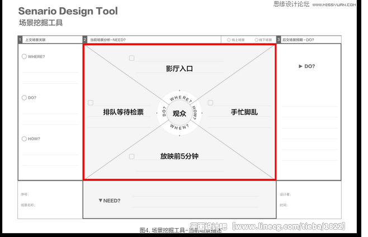This screenshot has width=368, height=237.
Task: Click the number 1 badge
Action: coord(20,40)
